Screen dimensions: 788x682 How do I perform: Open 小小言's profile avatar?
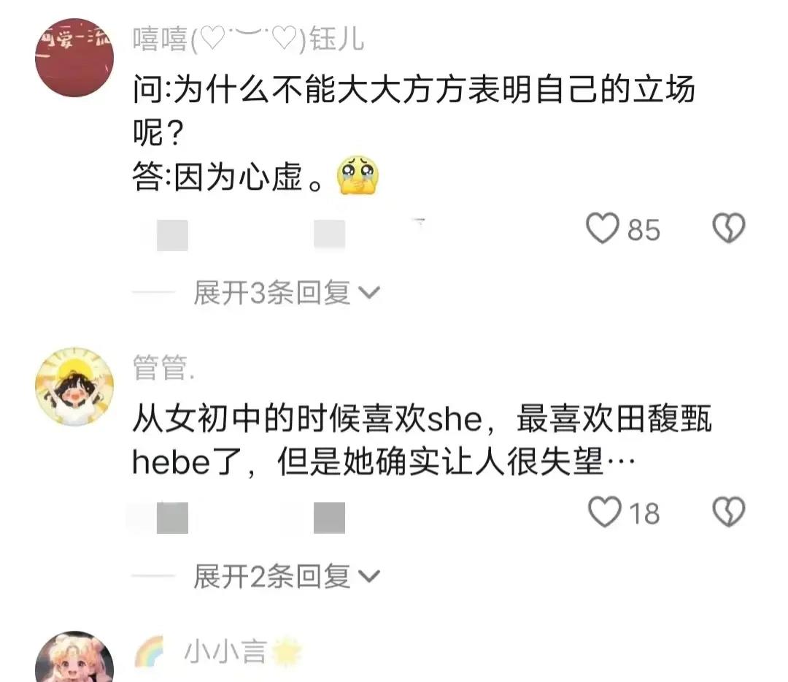(x=74, y=656)
